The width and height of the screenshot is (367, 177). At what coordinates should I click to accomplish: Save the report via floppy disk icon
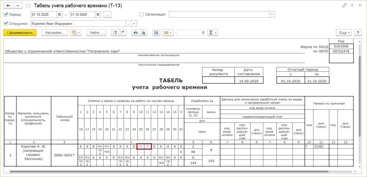(x=156, y=33)
